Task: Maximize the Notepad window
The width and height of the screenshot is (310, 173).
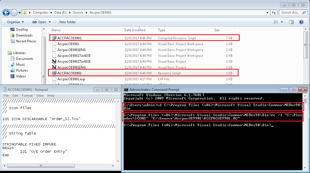Action: click(x=107, y=90)
